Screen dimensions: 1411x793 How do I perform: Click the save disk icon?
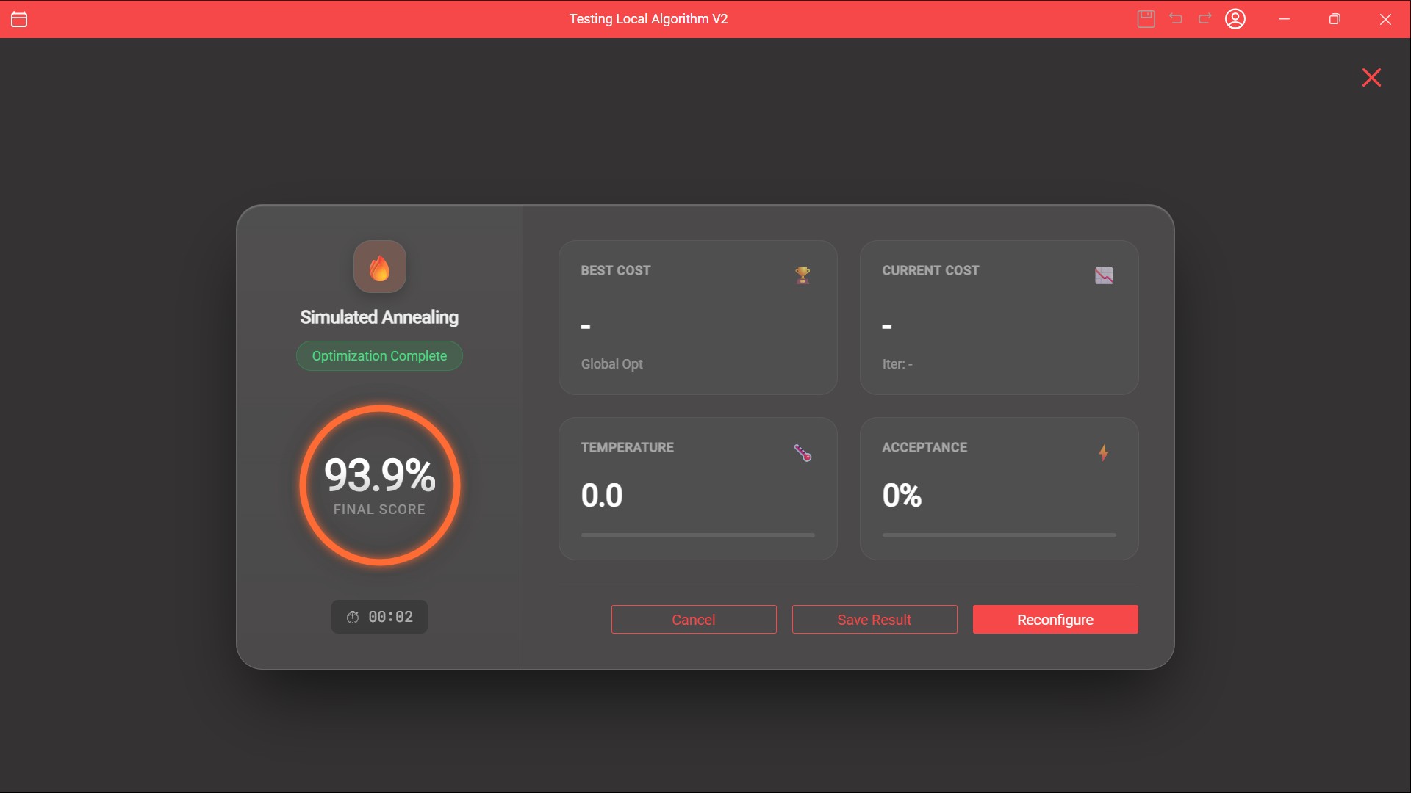coord(1146,19)
